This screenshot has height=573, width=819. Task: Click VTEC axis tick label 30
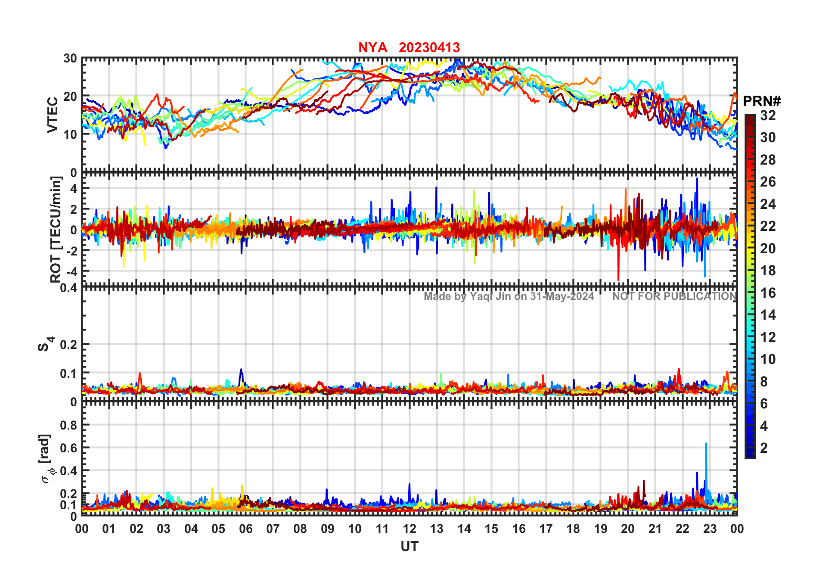click(x=70, y=59)
